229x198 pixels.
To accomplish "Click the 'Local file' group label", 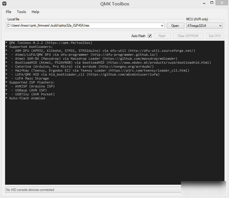I will pyautogui.click(x=13, y=19).
